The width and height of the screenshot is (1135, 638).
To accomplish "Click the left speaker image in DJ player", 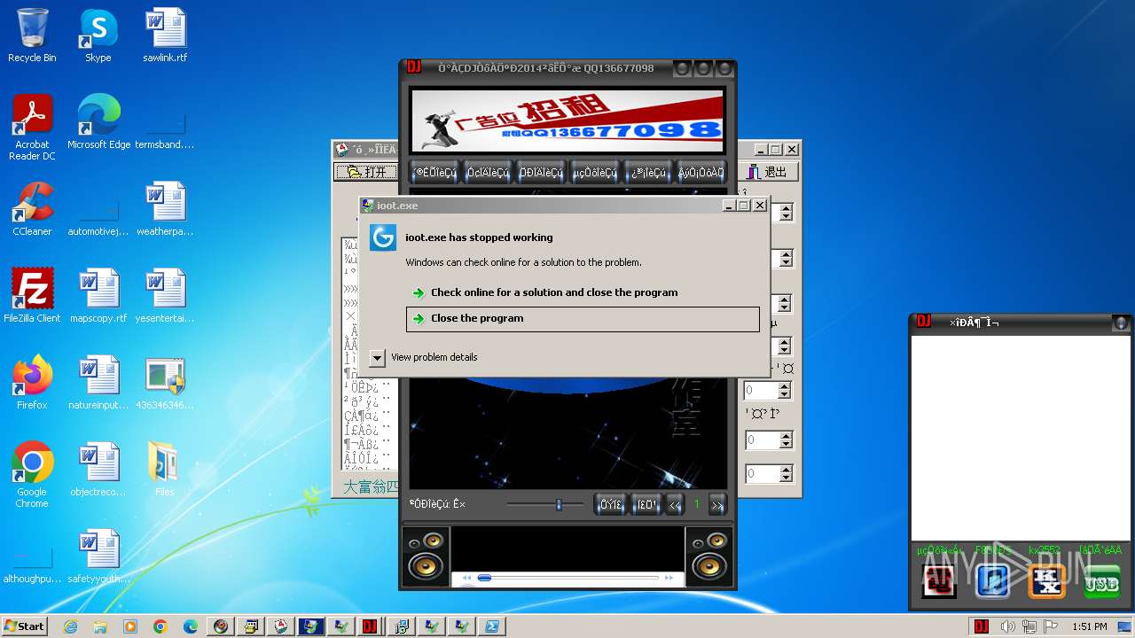I will (426, 556).
